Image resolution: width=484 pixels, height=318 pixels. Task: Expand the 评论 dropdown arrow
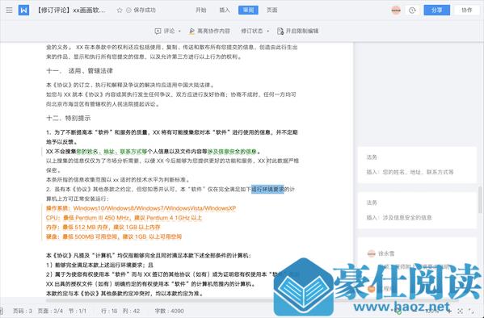pyautogui.click(x=179, y=31)
